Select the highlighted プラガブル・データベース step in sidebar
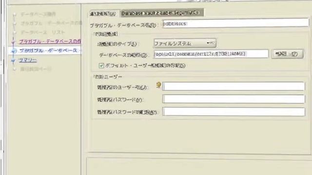This screenshot has width=312, height=175. [49, 51]
